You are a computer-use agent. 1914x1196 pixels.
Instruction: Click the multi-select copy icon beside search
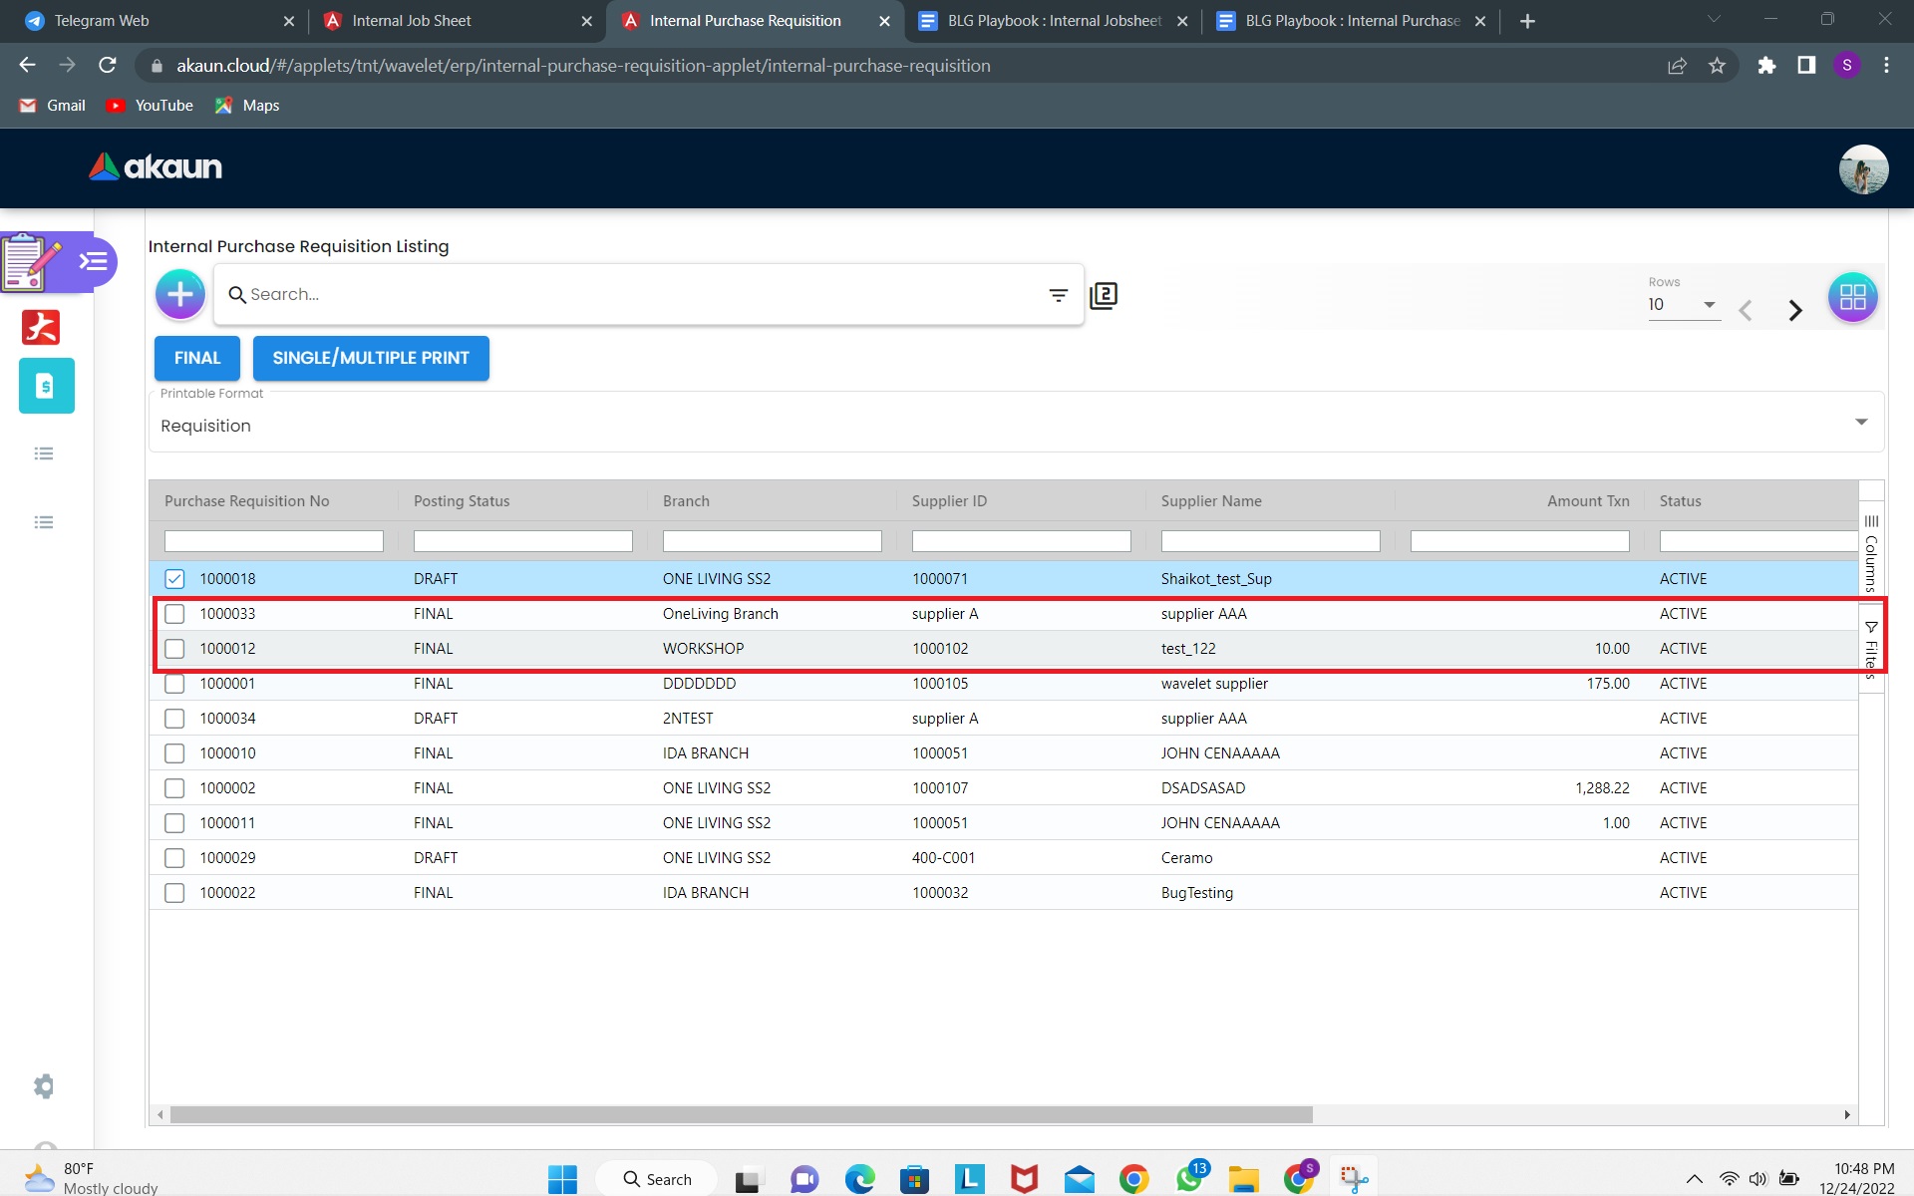[x=1104, y=295]
